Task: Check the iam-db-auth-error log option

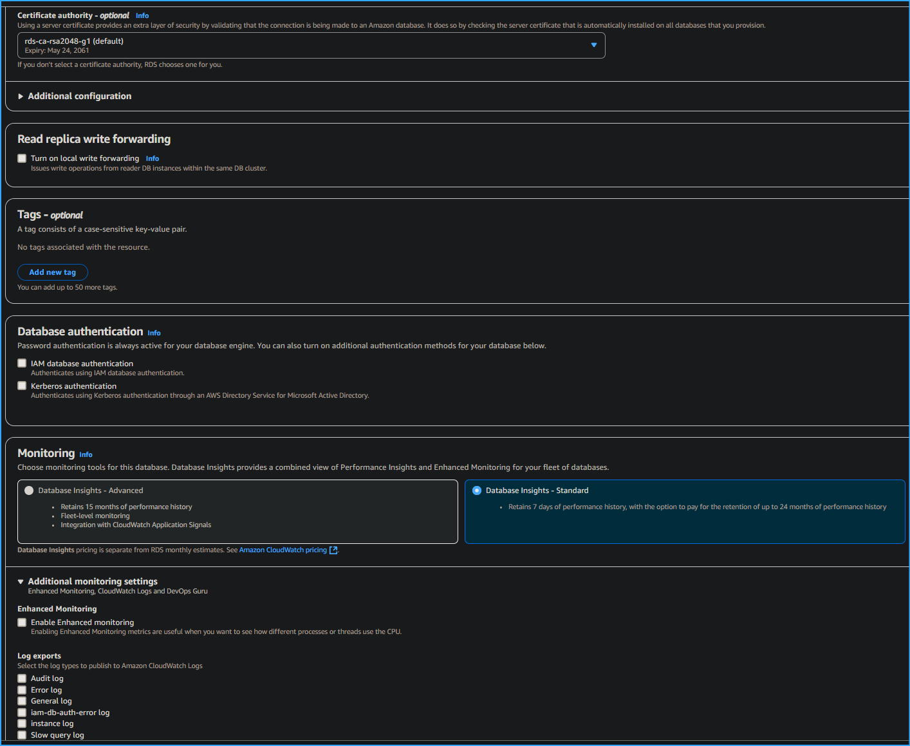Action: coord(21,712)
